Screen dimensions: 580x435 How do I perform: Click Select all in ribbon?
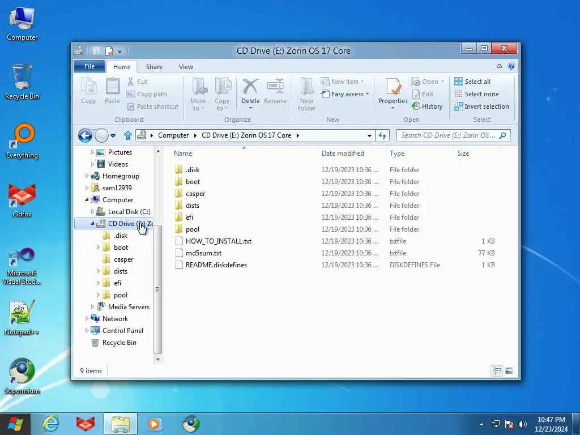coord(472,82)
